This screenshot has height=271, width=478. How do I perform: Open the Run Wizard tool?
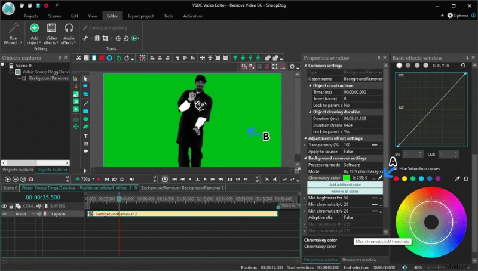13,34
